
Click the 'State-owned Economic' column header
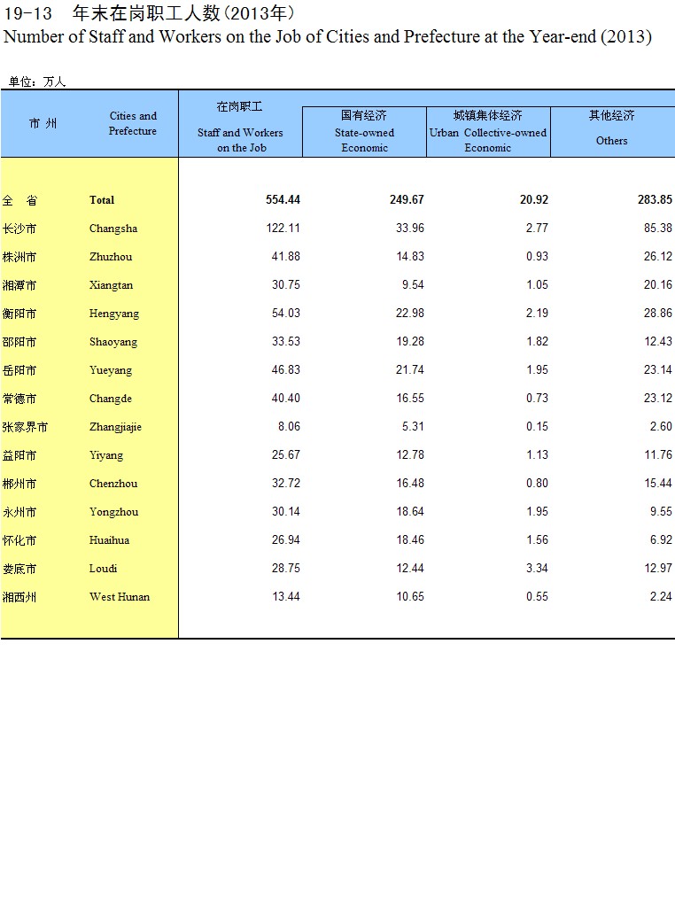click(x=364, y=140)
